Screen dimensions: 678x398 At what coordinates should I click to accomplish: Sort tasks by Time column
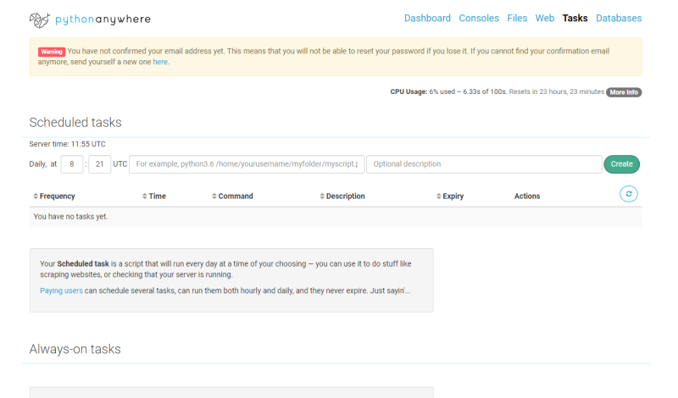[157, 196]
